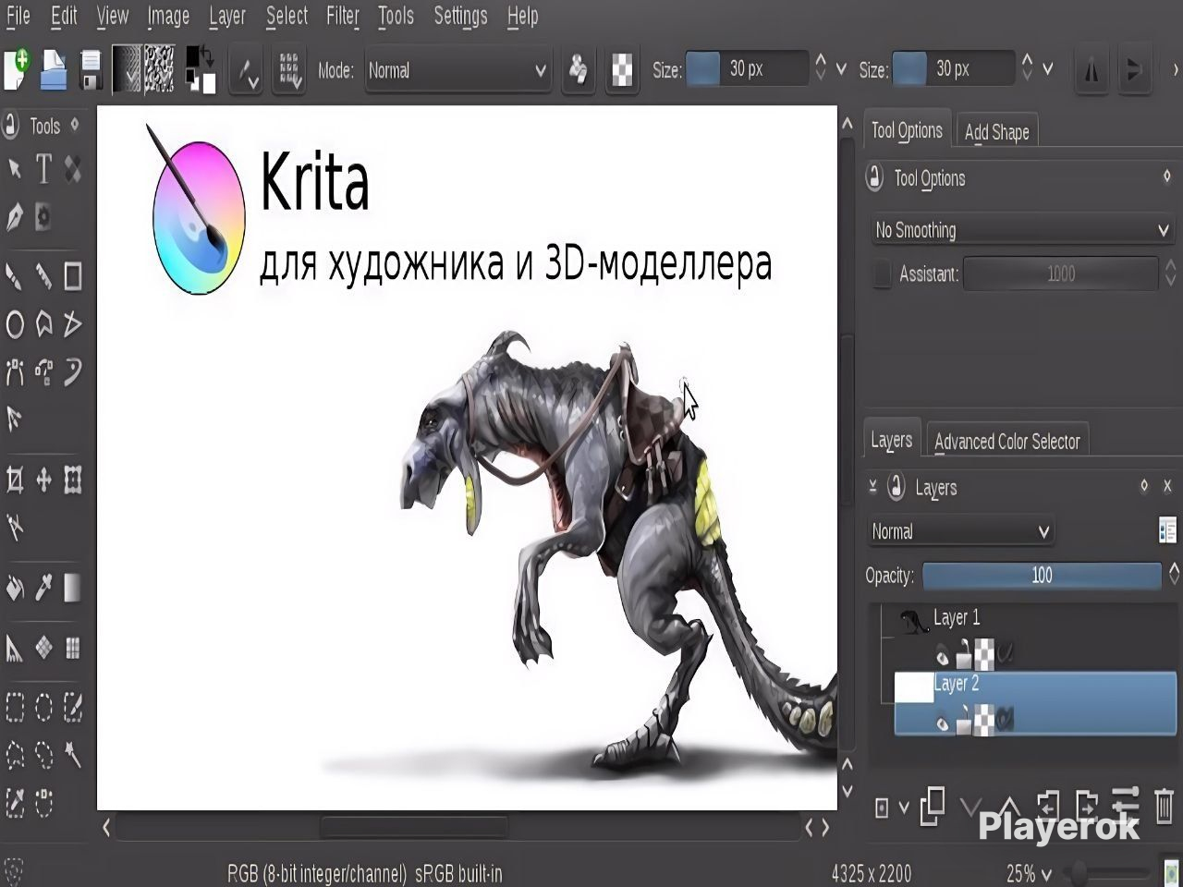Toggle visibility eye of Layer 2
This screenshot has height=887, width=1183.
click(943, 723)
